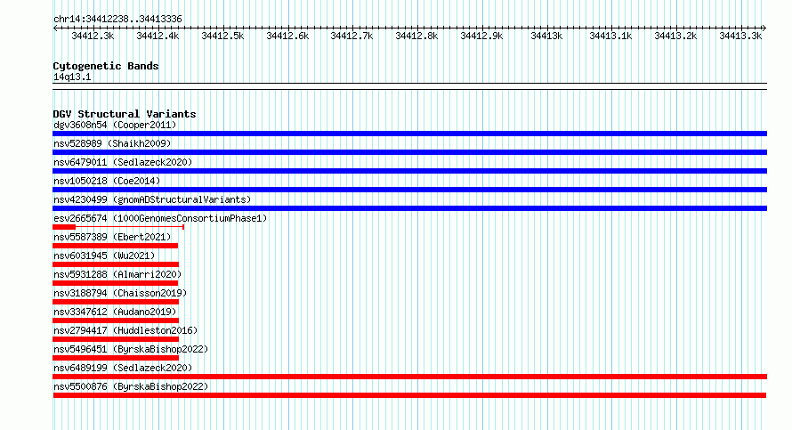Click the red bar for nsv3347612

[x=116, y=320]
